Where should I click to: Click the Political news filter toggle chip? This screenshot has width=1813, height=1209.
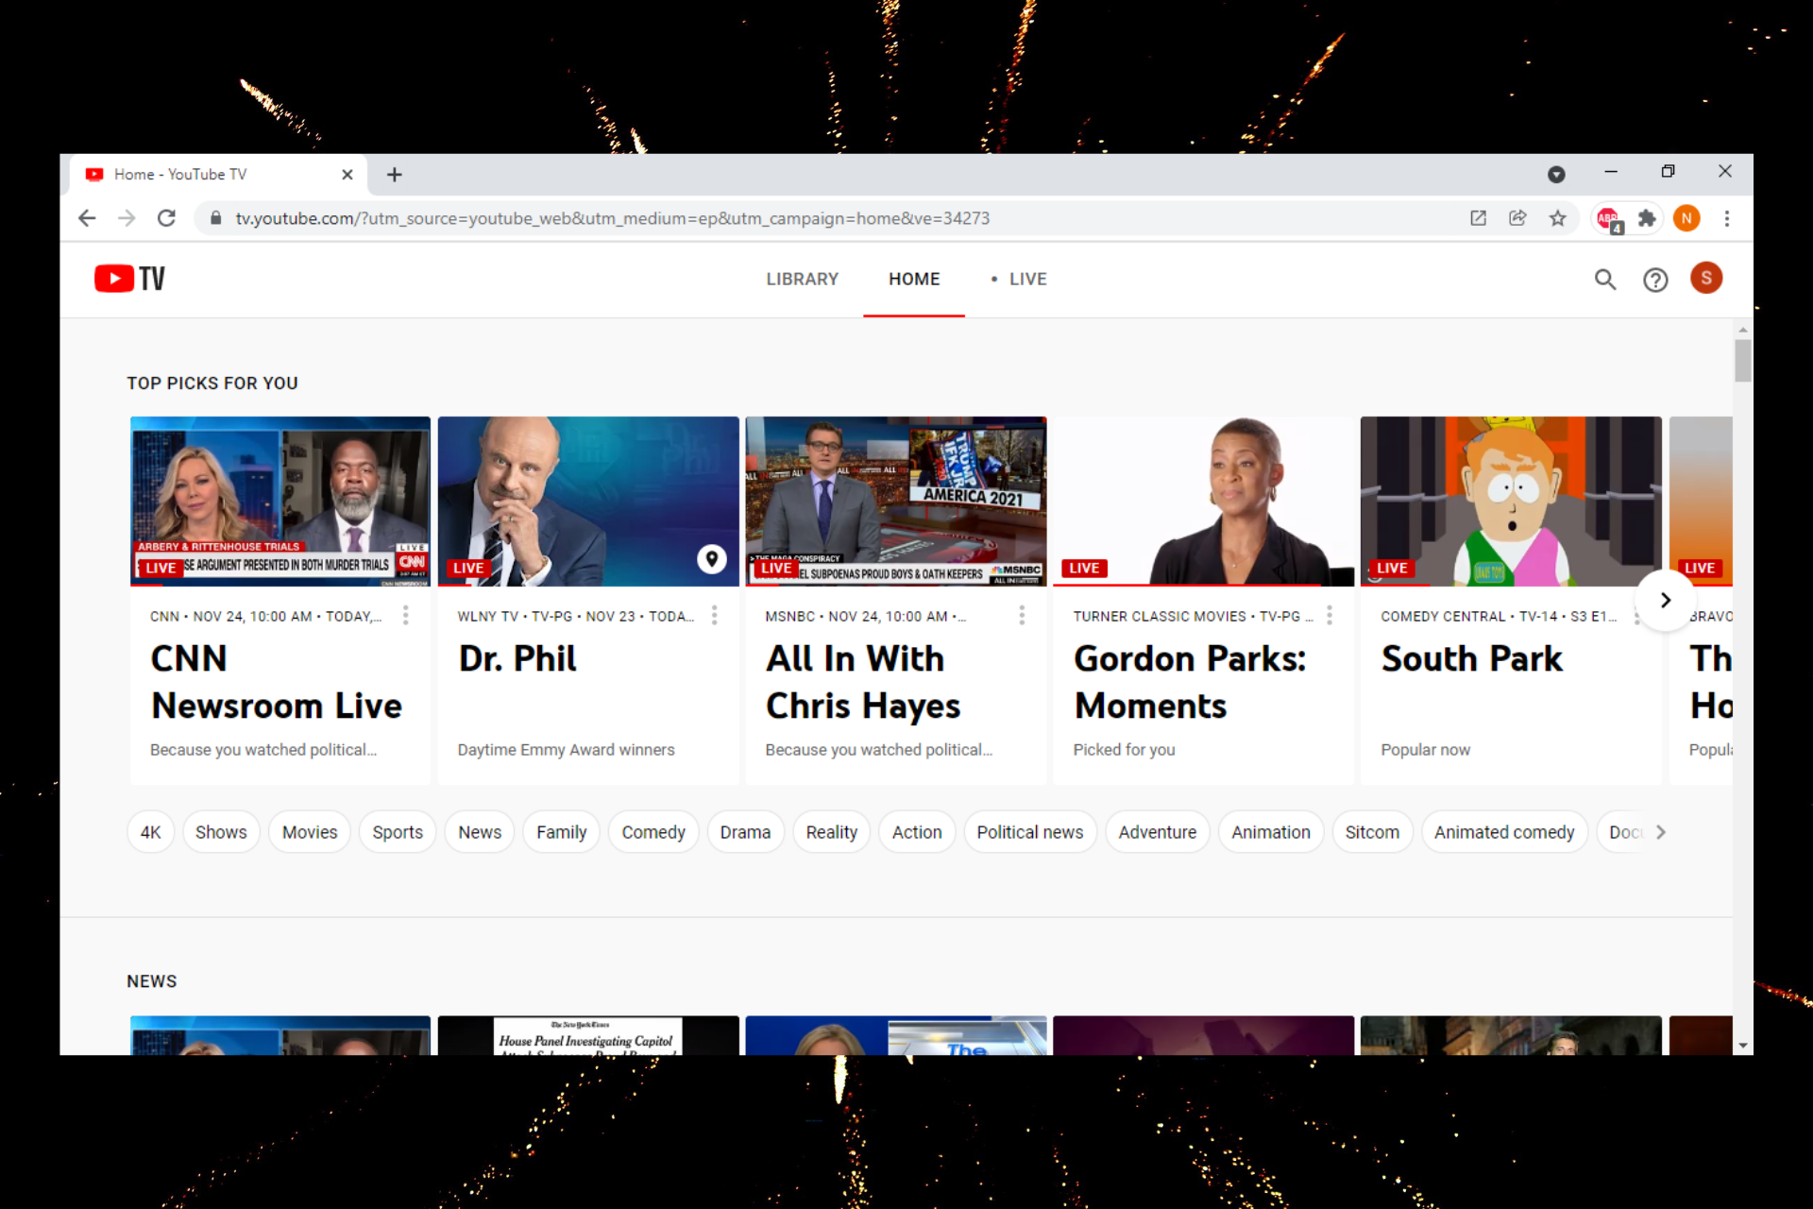(x=1029, y=832)
